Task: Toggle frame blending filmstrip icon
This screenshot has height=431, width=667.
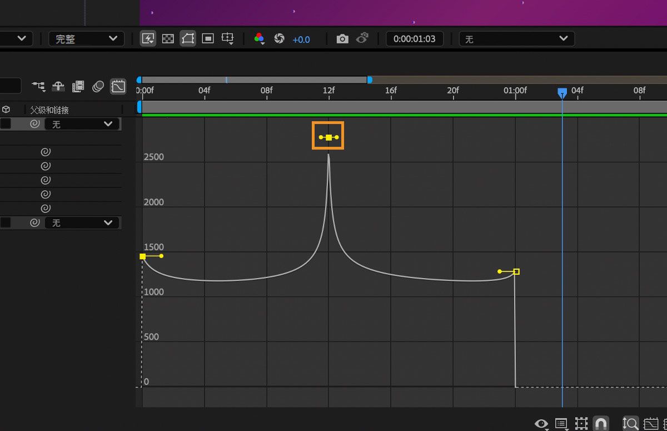Action: pos(78,86)
